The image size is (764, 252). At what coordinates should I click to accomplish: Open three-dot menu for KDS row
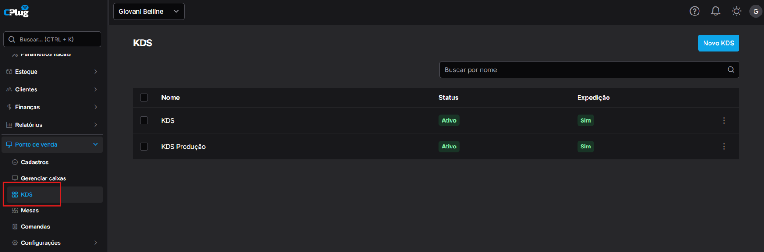click(x=724, y=120)
